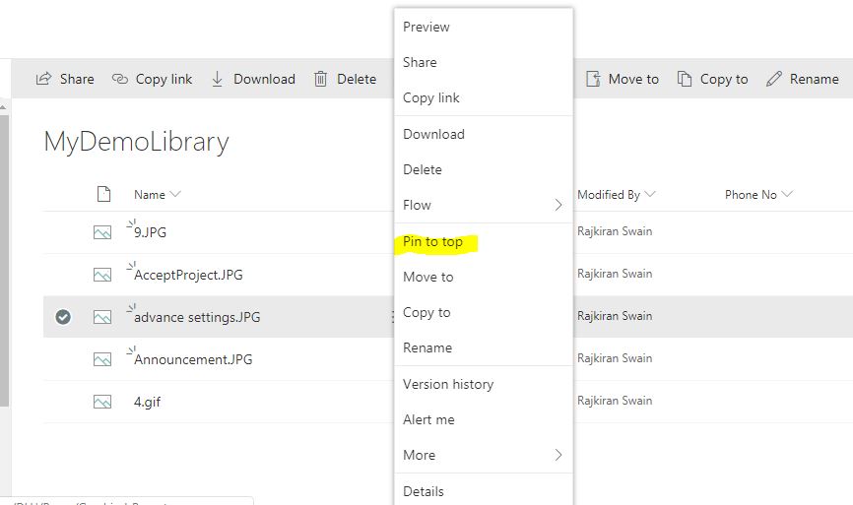Click the left pane scrollbar up arrow
The image size is (853, 505).
click(4, 107)
